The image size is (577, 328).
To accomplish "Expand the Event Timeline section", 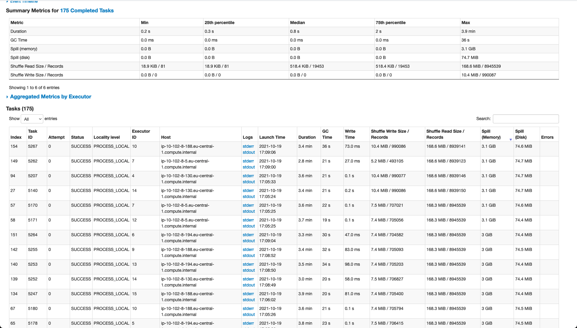I will click(x=24, y=2).
